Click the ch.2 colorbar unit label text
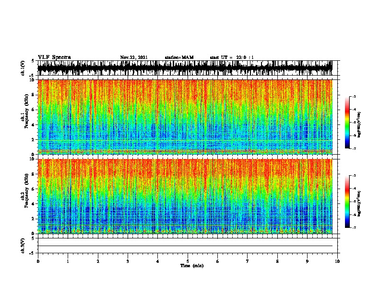This screenshot has width=380, height=293. click(359, 203)
